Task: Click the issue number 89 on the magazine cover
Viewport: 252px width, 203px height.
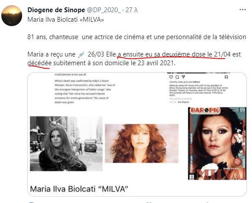Action: [242, 110]
